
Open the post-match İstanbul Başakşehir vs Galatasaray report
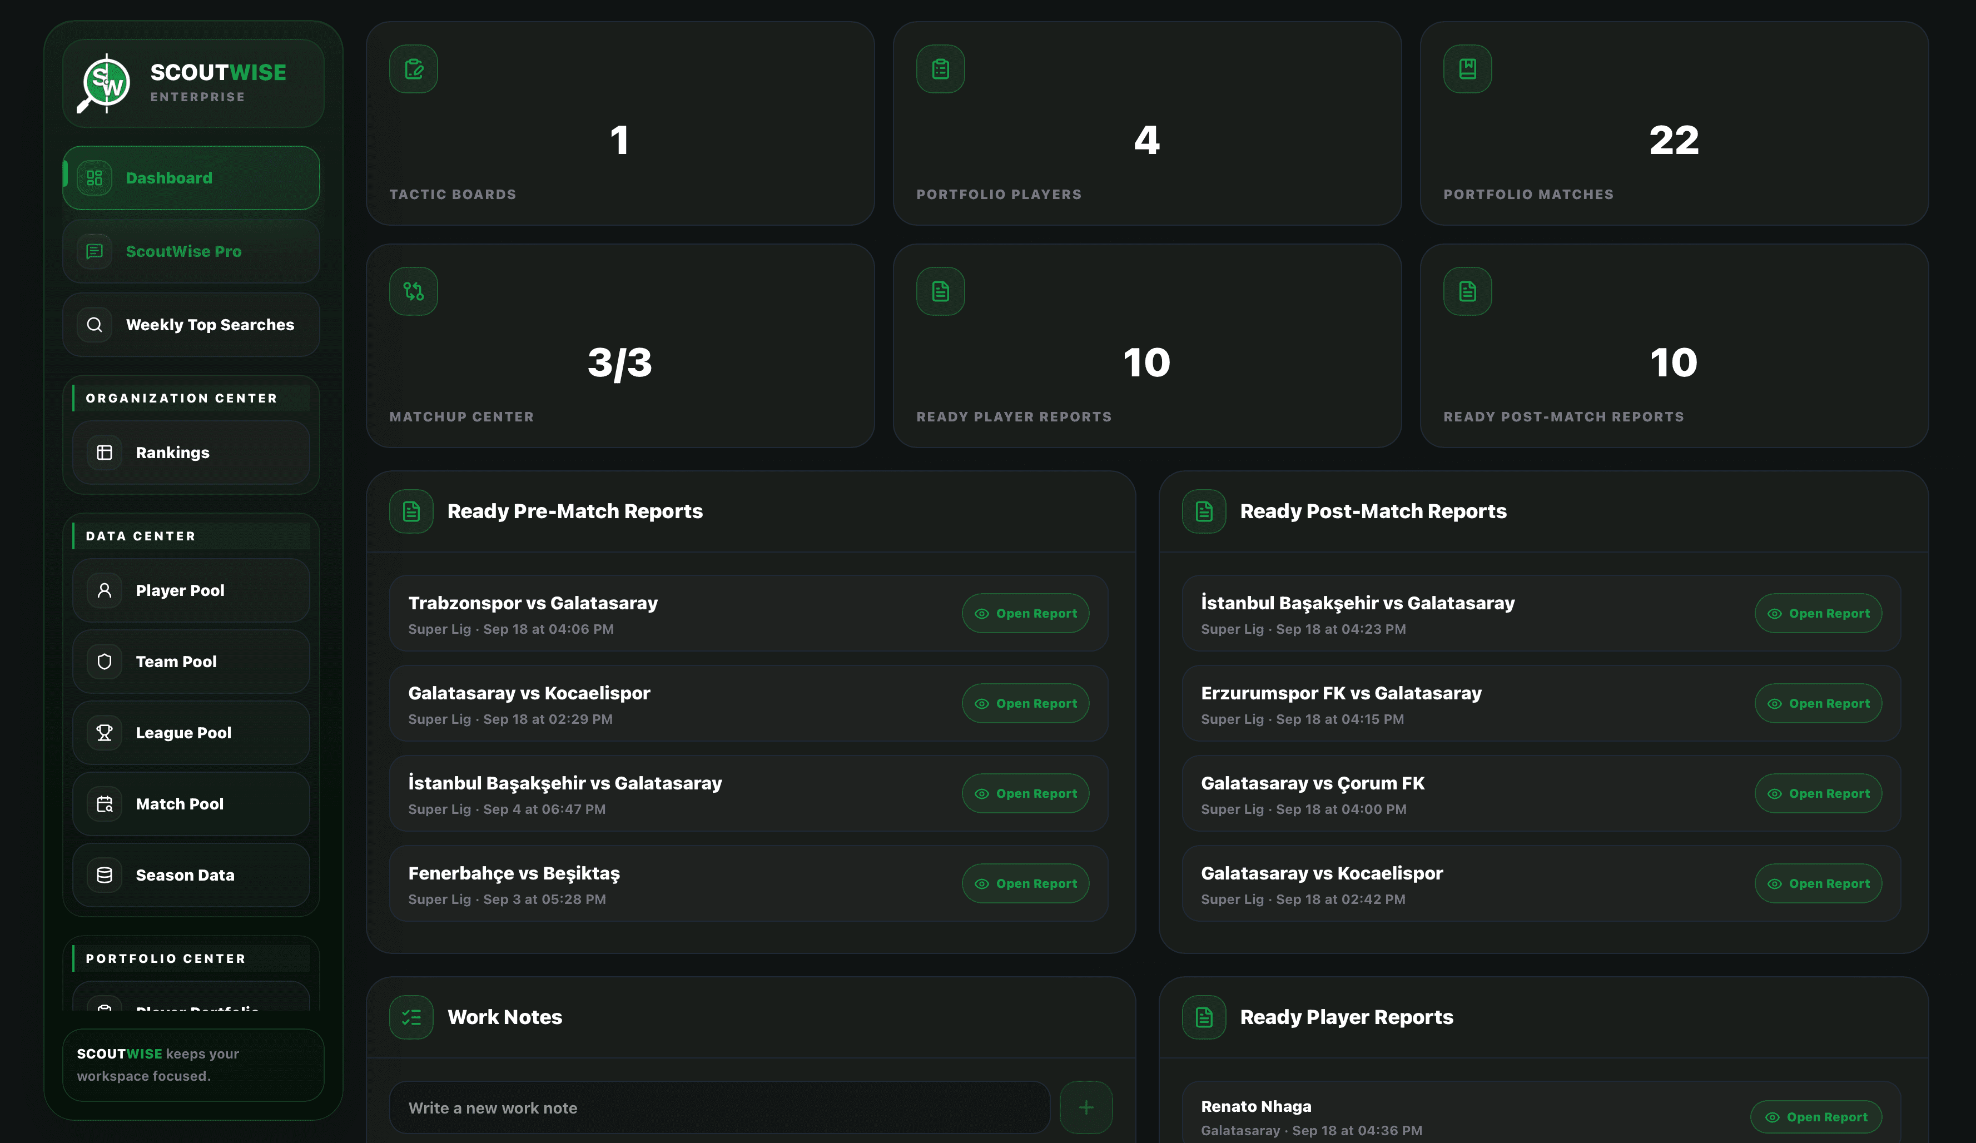(x=1819, y=614)
